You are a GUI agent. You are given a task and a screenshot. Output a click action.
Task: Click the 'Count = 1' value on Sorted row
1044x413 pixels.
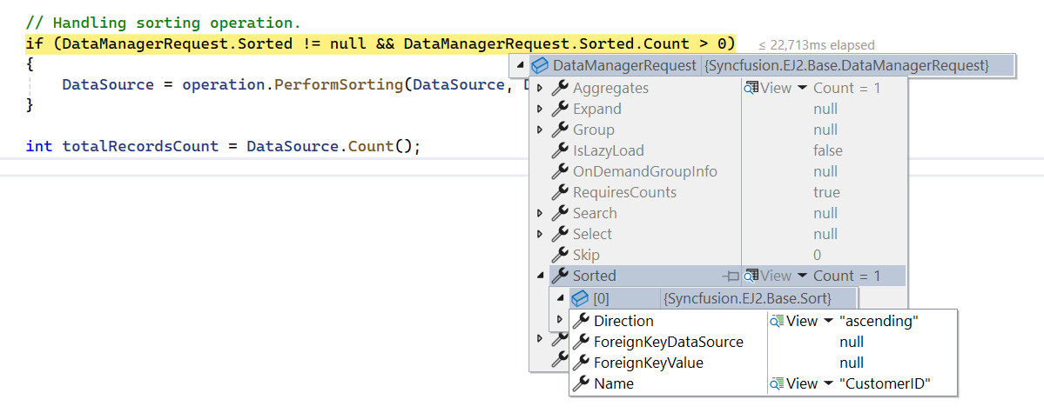tap(847, 276)
